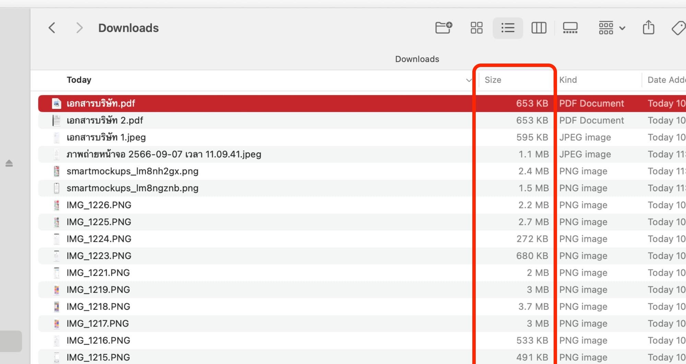Click the Back navigation arrow
The image size is (686, 364).
click(x=52, y=28)
